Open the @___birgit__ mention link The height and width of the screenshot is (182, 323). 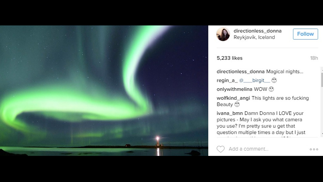[x=254, y=81]
